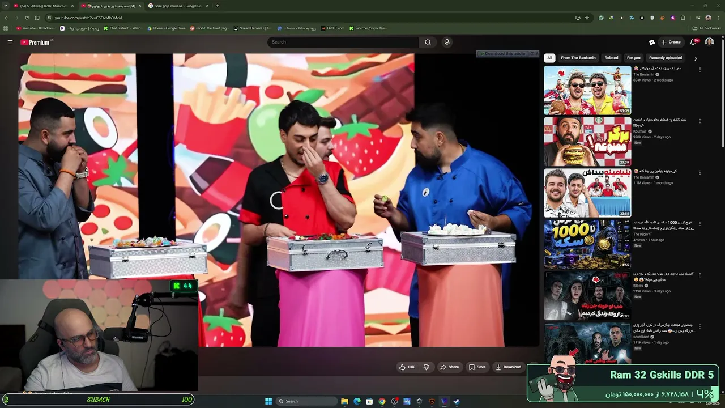The height and width of the screenshot is (408, 725).
Task: Open ItsNiliu channel link
Action: [x=639, y=286]
